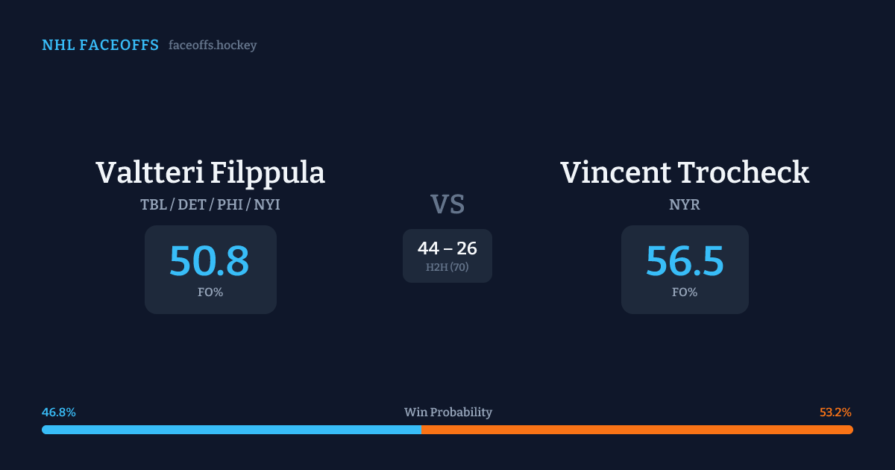The height and width of the screenshot is (470, 895).
Task: Click the blue-orange boundary on the probability bar
Action: 421,430
